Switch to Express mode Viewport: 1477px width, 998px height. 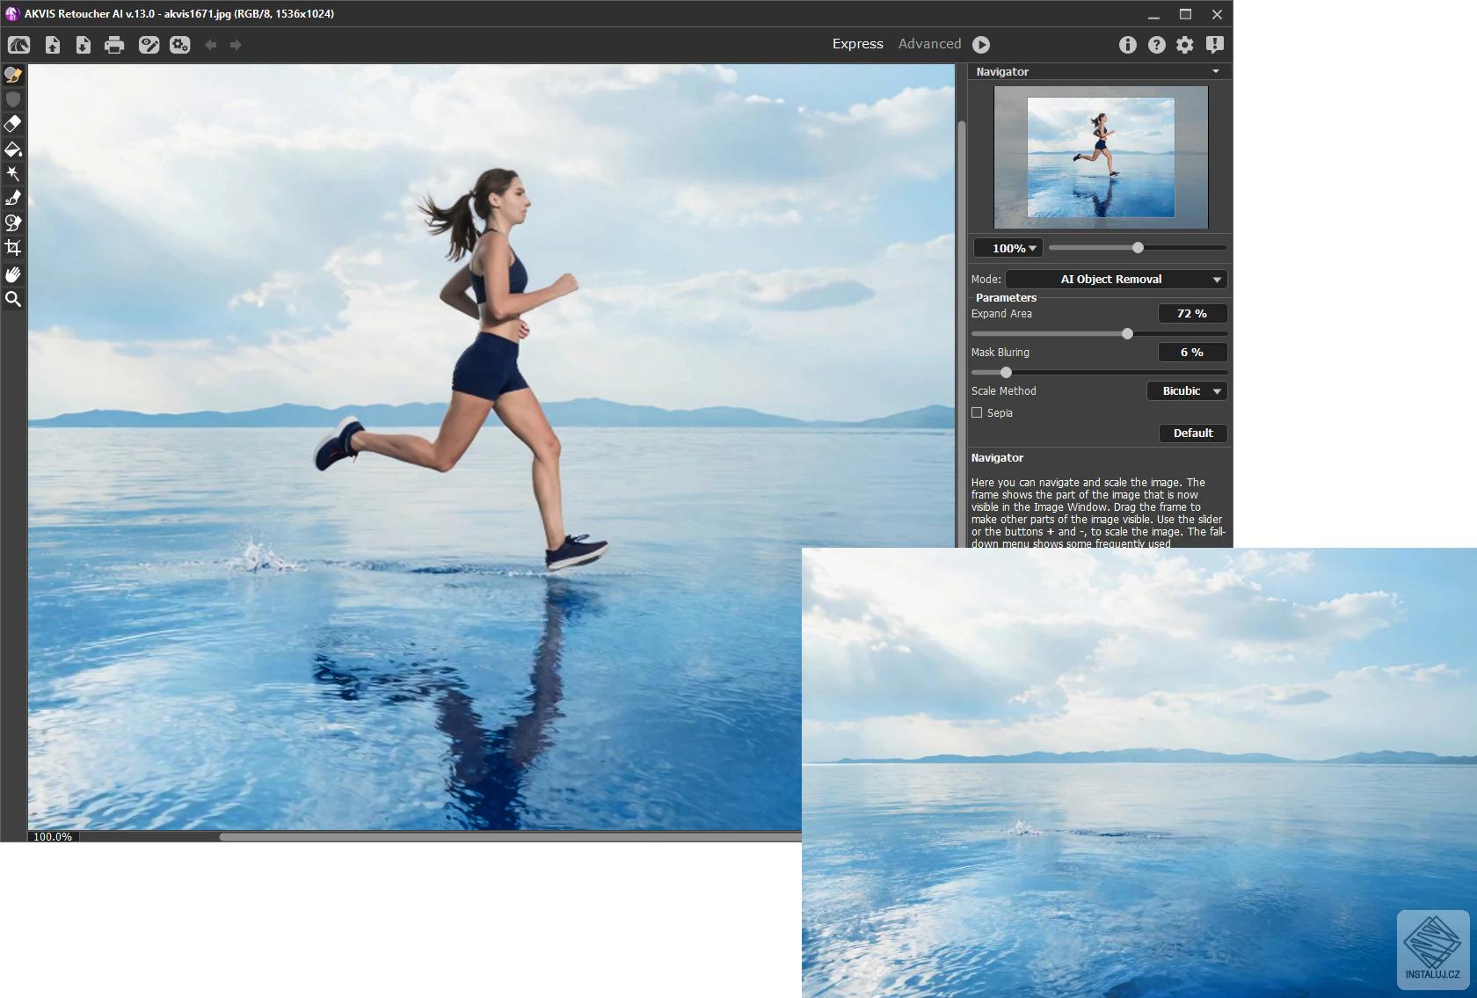(x=858, y=44)
